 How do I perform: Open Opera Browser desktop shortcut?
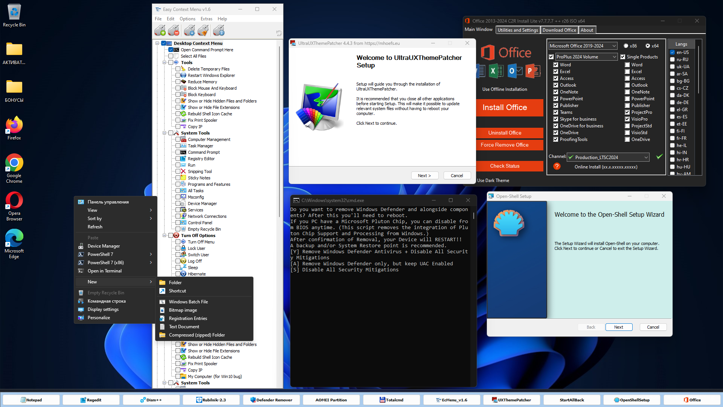coord(14,206)
